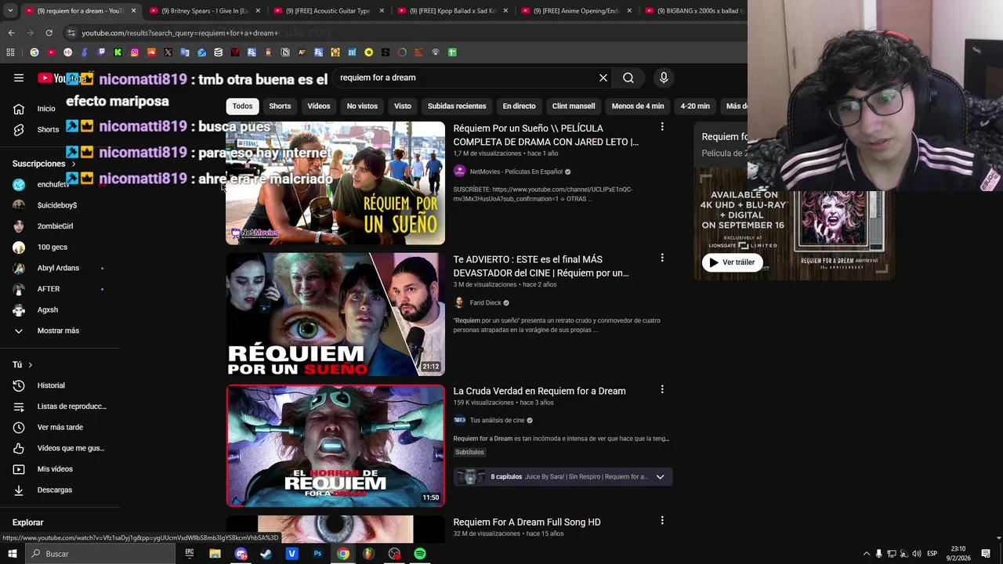The height and width of the screenshot is (564, 1003).
Task: Click the Subtítulos badge
Action: (x=469, y=452)
